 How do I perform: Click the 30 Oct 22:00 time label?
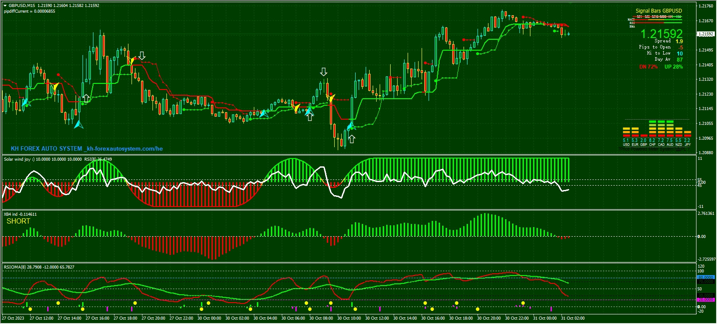click(517, 318)
